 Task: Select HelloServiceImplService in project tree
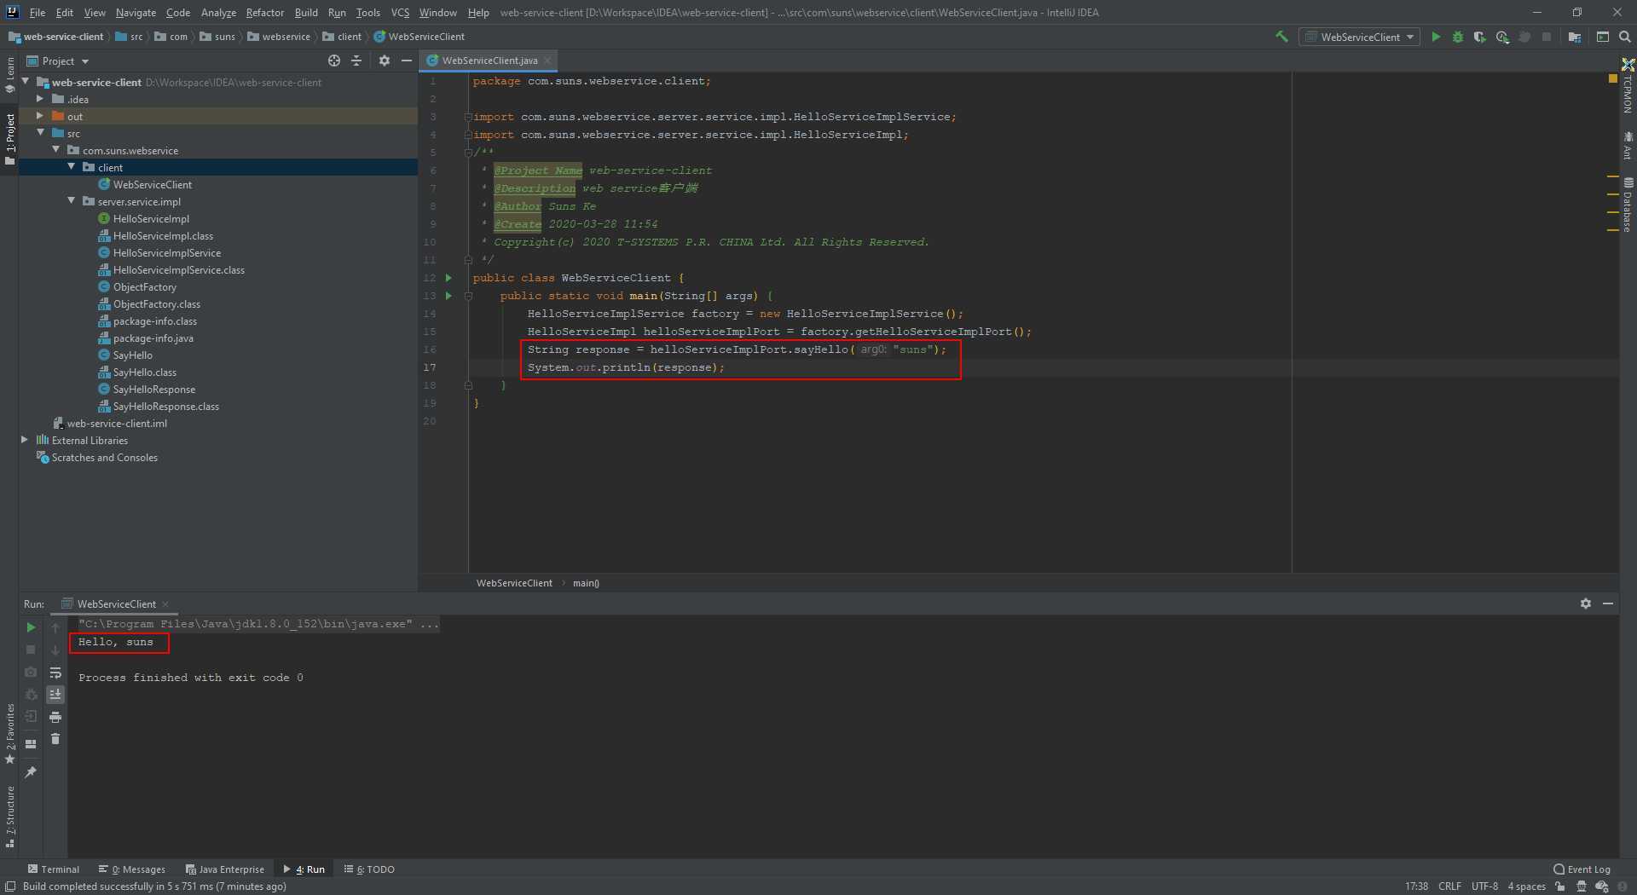[x=167, y=253]
